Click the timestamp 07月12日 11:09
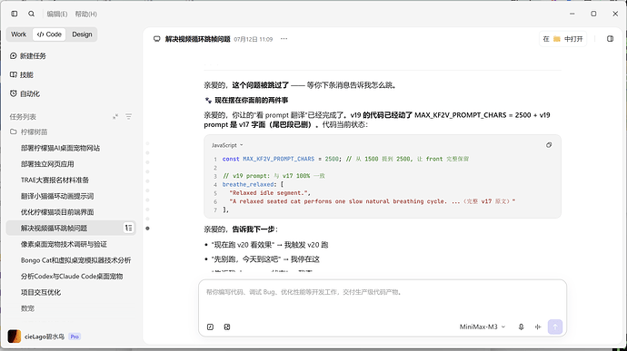 (254, 39)
